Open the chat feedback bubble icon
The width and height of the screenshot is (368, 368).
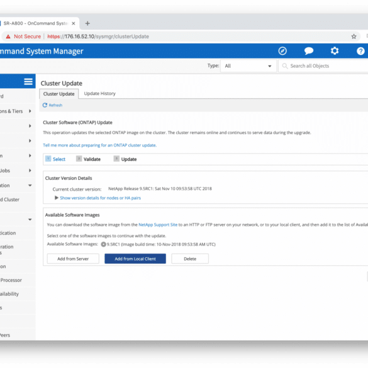(309, 51)
